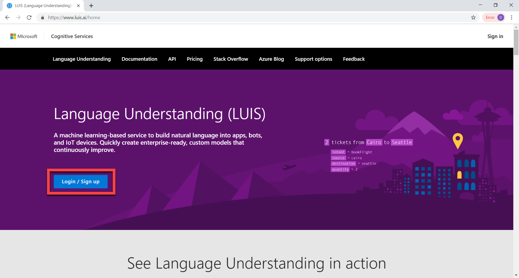Go back with the browser back arrow
The image size is (519, 278).
[x=7, y=18]
